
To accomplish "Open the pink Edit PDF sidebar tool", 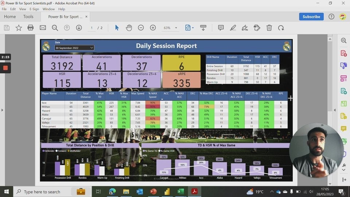I will [343, 78].
